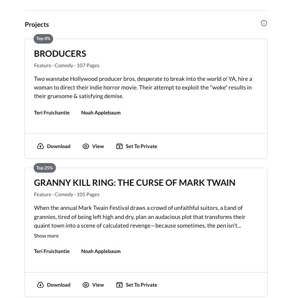Click the download cloud icon for GRANNY KILL RING
Viewport: 283px width, 298px height.
(x=40, y=285)
